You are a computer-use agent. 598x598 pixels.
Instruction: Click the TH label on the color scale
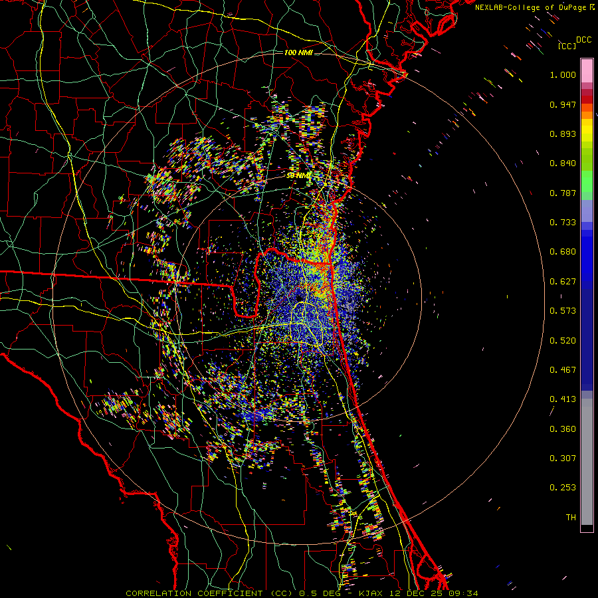571,518
